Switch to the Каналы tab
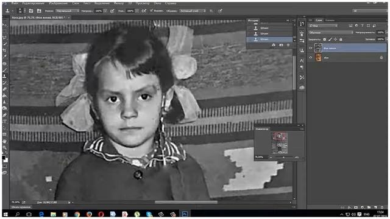The height and width of the screenshot is (219, 390). pyautogui.click(x=330, y=20)
